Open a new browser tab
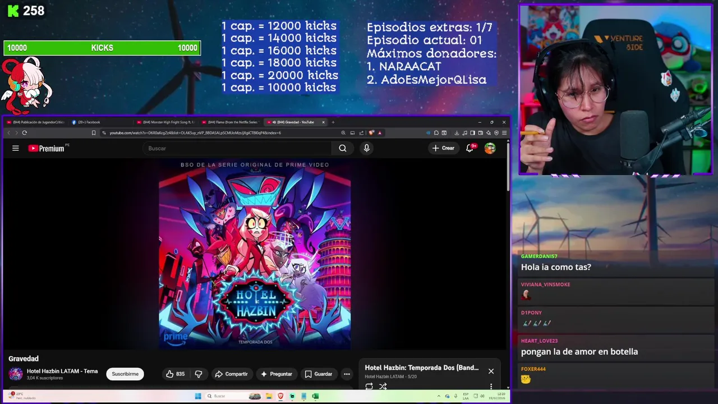 click(333, 122)
